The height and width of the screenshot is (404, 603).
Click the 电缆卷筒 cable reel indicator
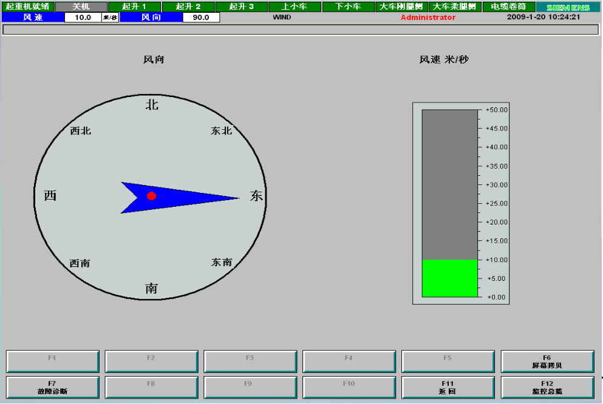pyautogui.click(x=508, y=7)
